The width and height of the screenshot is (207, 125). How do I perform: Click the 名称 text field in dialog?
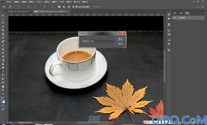tap(102, 41)
